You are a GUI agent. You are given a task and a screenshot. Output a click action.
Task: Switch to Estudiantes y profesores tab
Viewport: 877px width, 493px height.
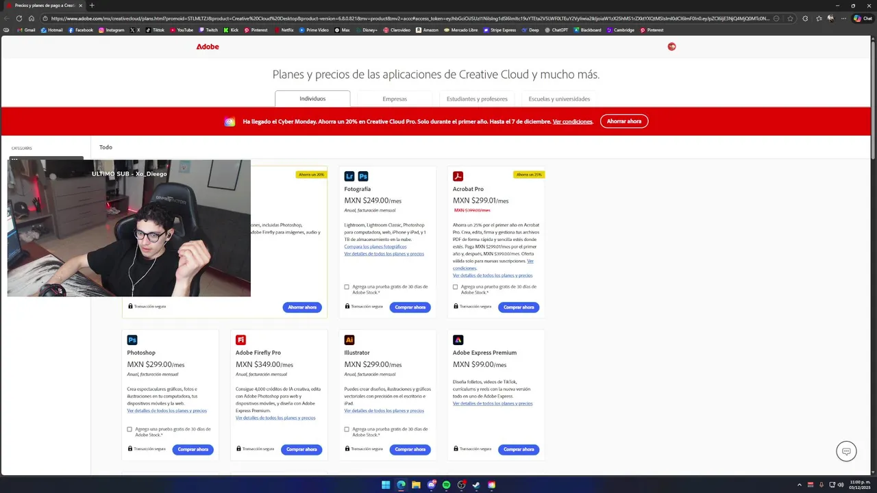point(477,99)
